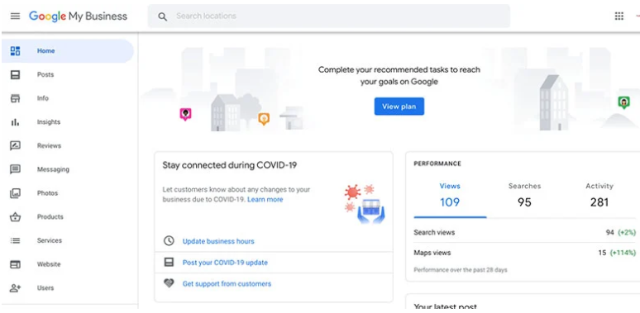
Task: Click the Photos sidebar icon
Action: 15,193
